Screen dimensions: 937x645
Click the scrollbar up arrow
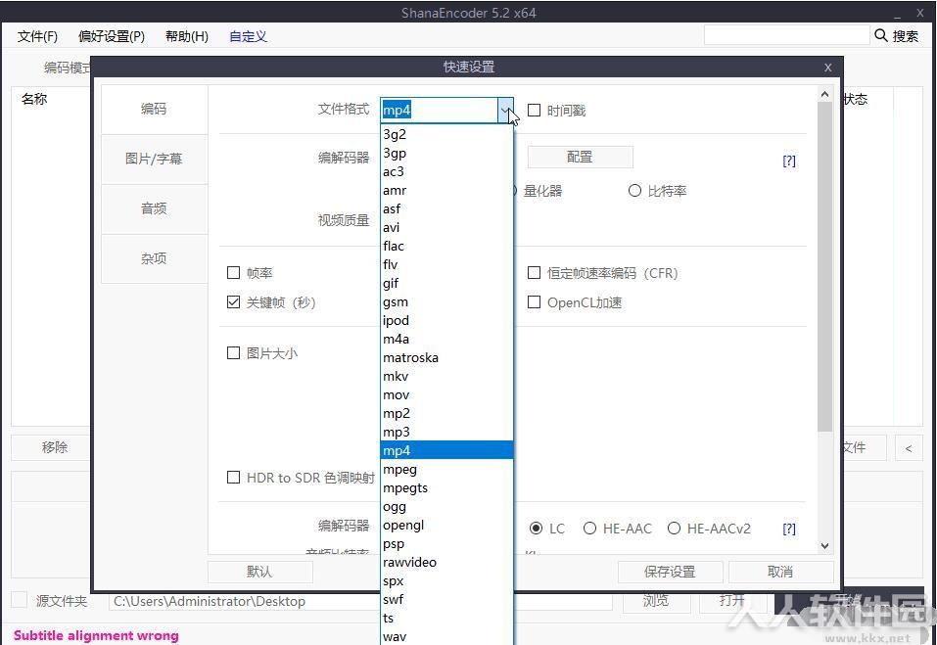click(x=824, y=94)
